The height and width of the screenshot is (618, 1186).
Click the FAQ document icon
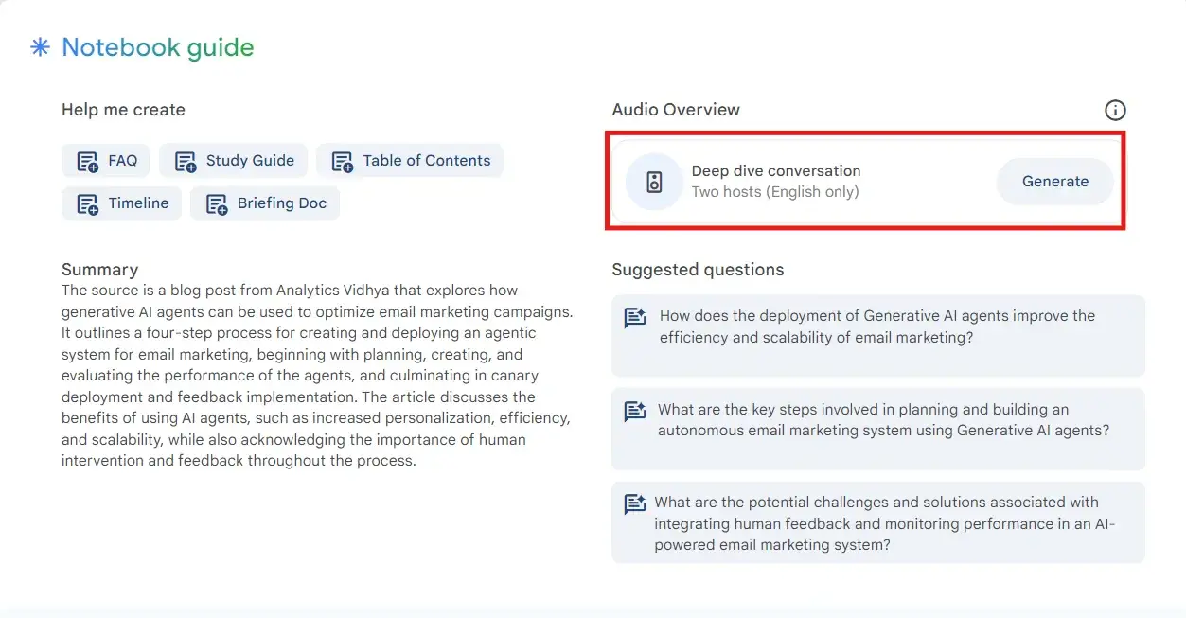[87, 162]
